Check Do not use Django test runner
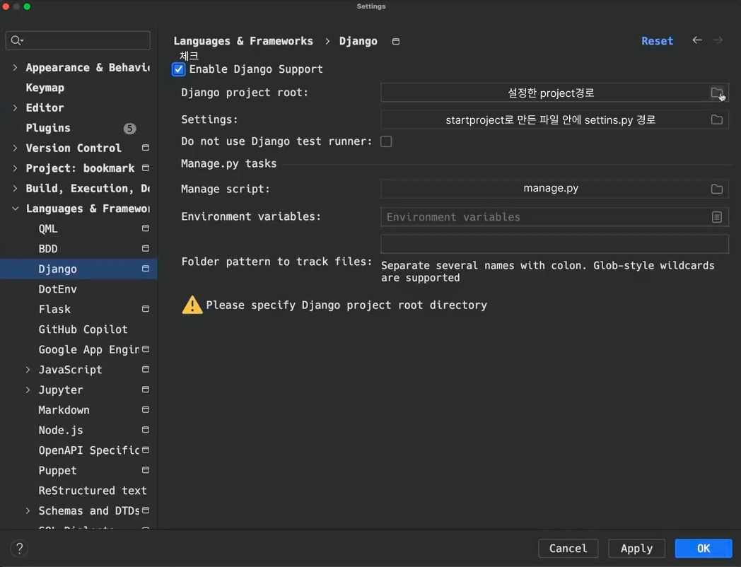The width and height of the screenshot is (741, 567). 386,141
